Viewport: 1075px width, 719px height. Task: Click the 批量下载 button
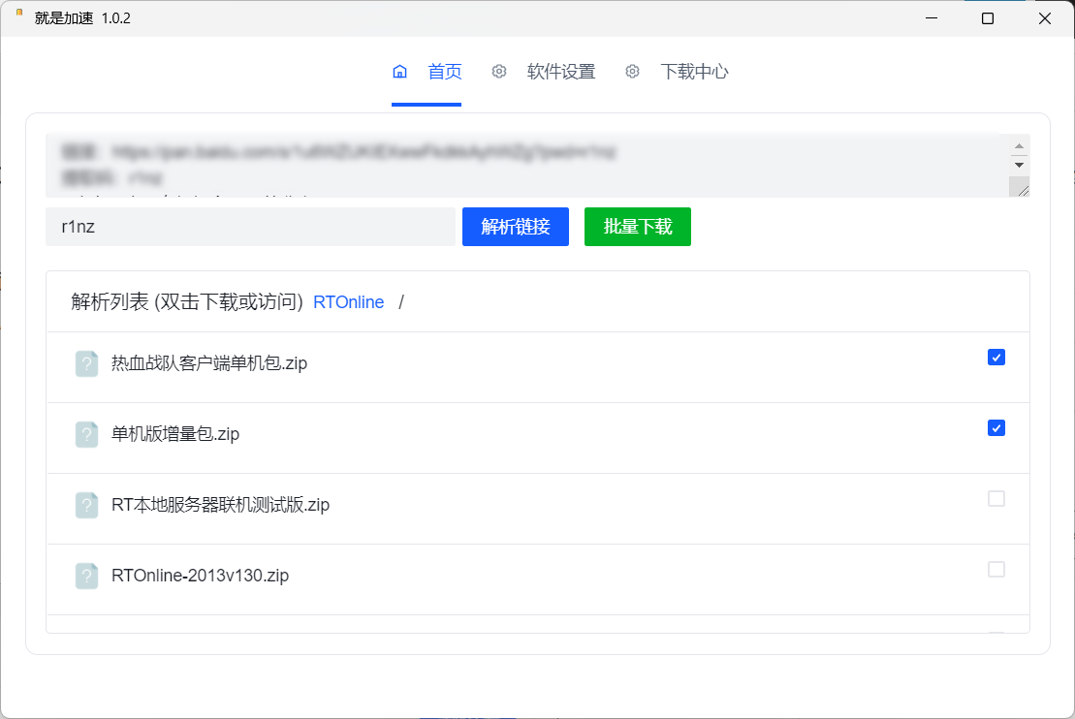pyautogui.click(x=637, y=226)
